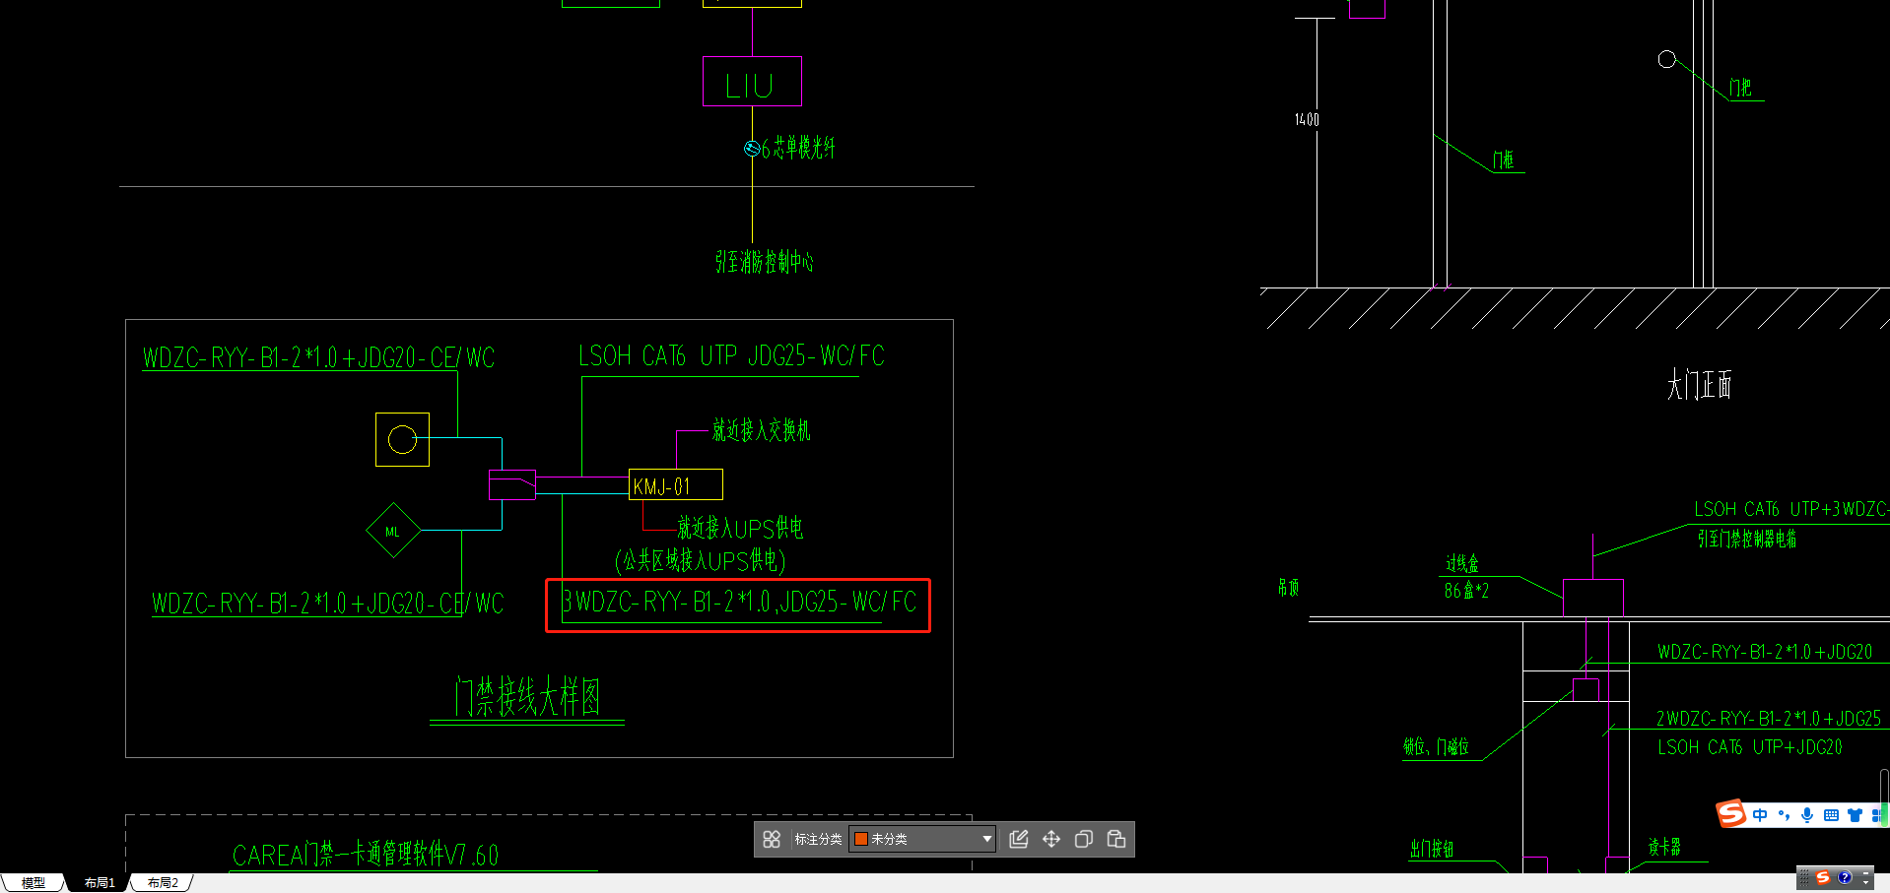Select the 出门按钮 label
The image size is (1890, 893).
click(x=1432, y=849)
